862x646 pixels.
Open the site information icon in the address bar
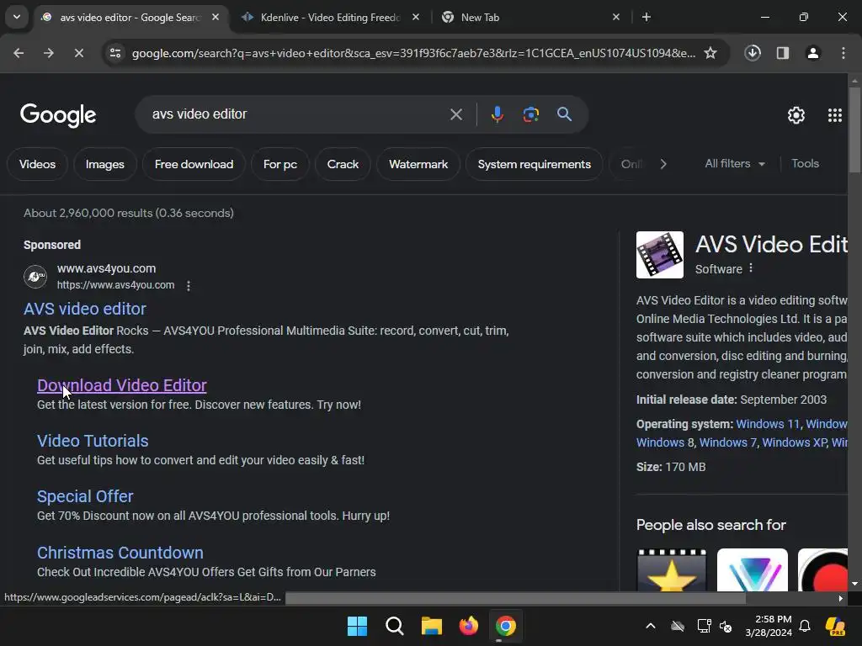[x=115, y=53]
